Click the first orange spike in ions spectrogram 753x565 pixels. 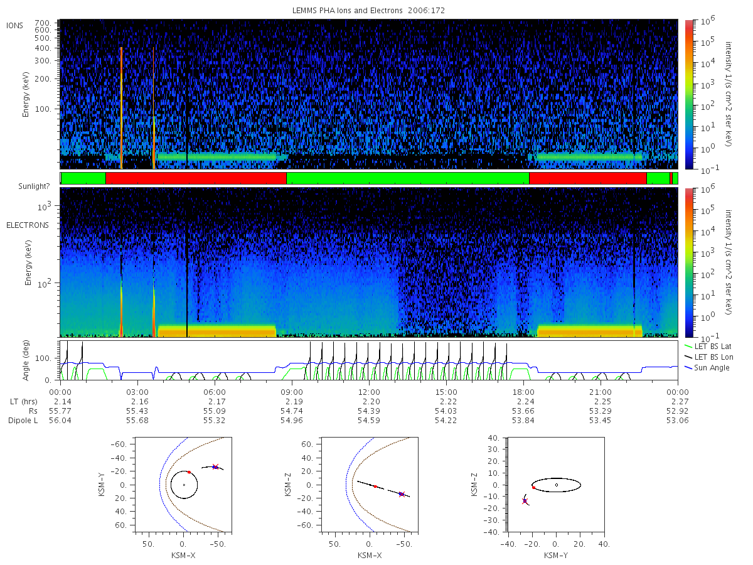(x=121, y=108)
